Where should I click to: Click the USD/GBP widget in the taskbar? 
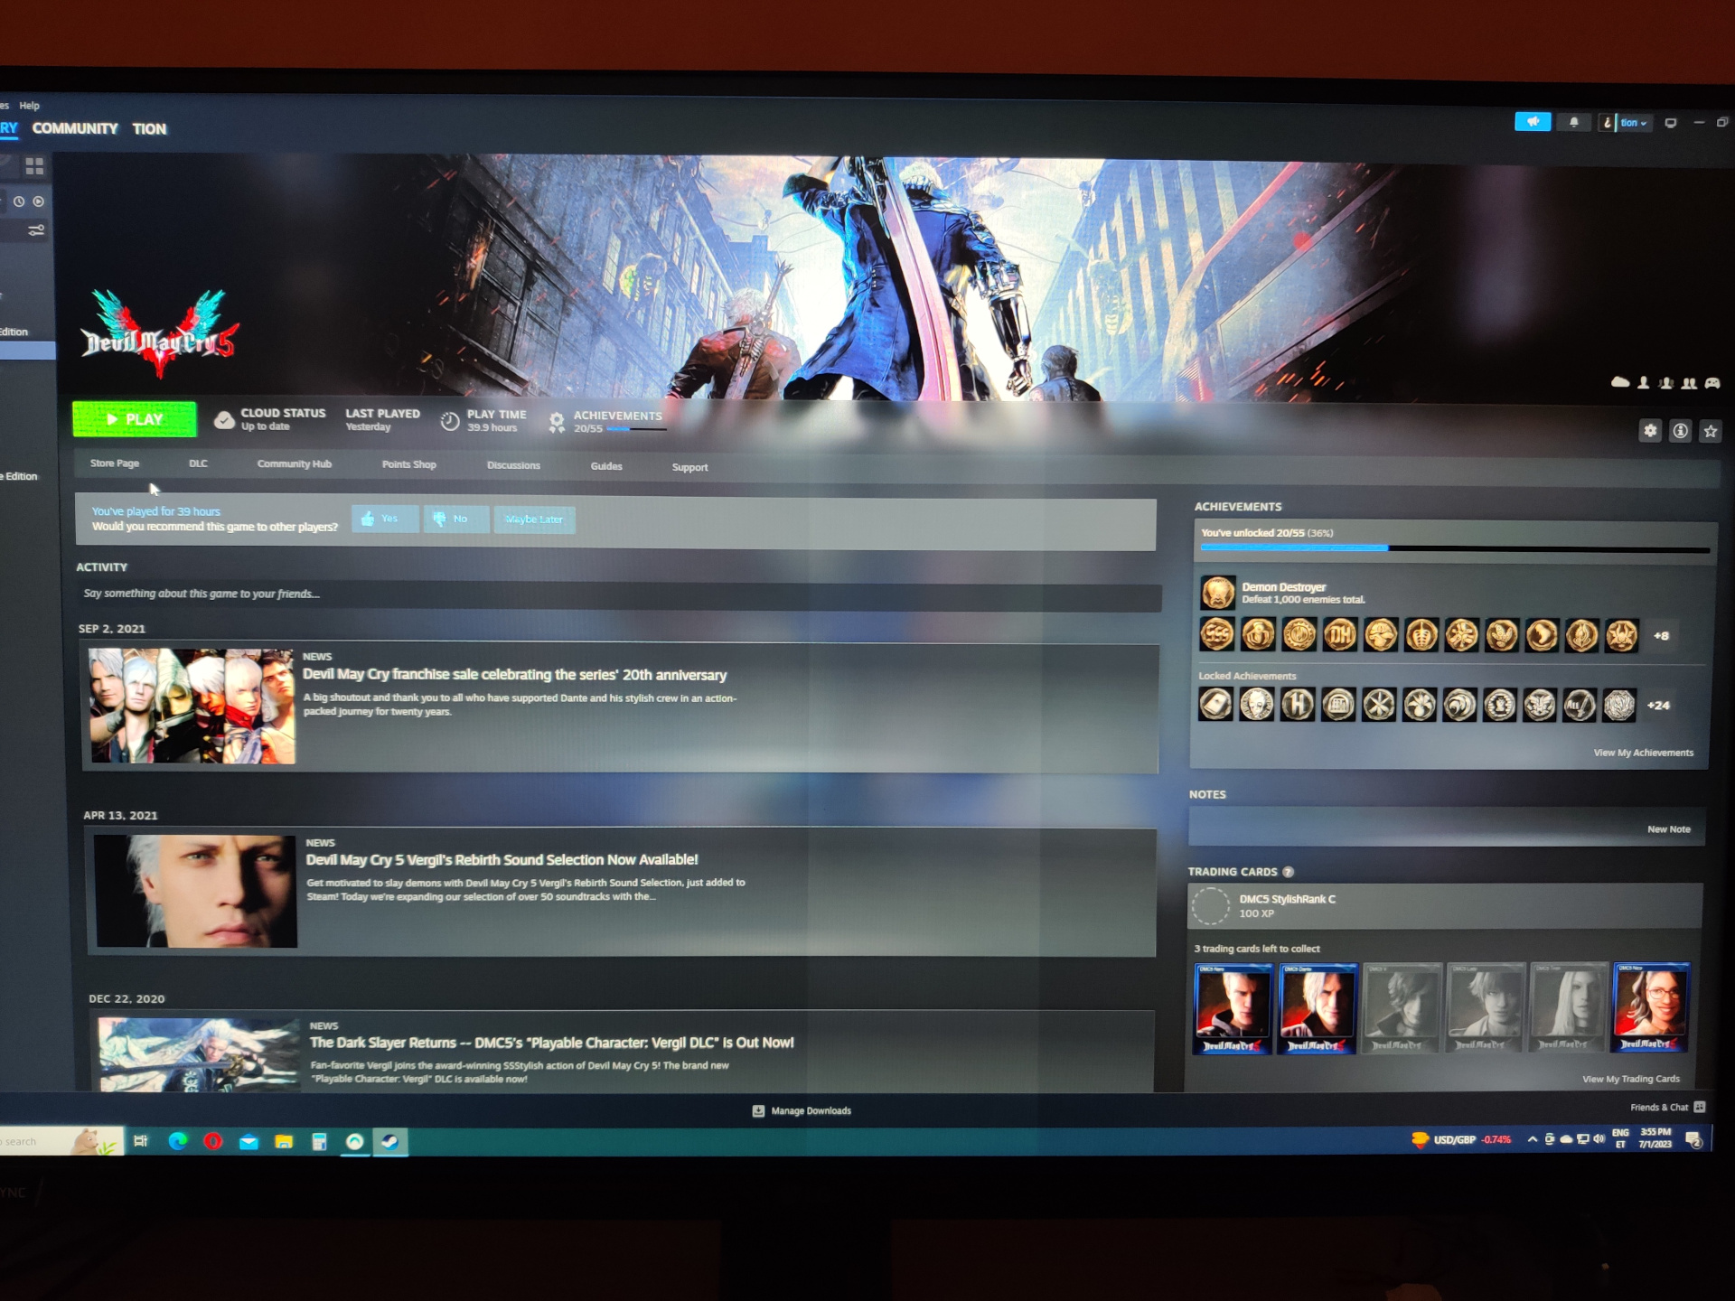(x=1461, y=1139)
